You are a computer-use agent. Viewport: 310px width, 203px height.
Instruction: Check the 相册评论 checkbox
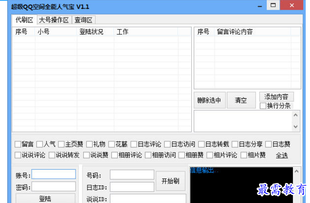coord(114,155)
